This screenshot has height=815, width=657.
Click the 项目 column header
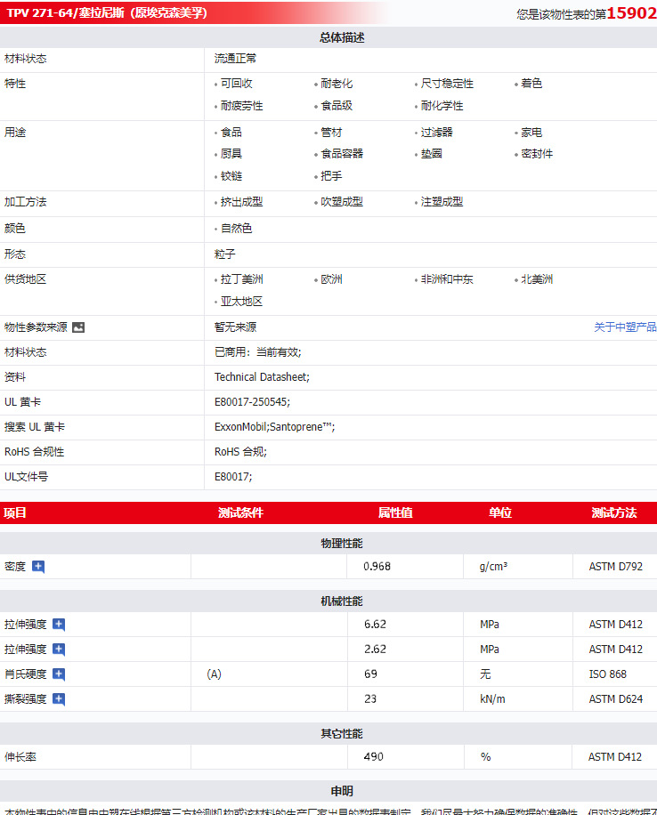tap(15, 513)
